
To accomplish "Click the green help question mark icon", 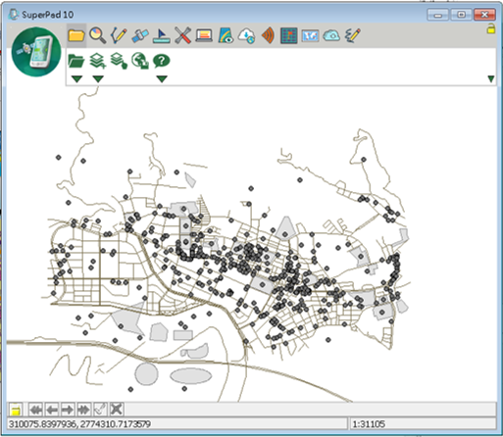I will [x=162, y=61].
